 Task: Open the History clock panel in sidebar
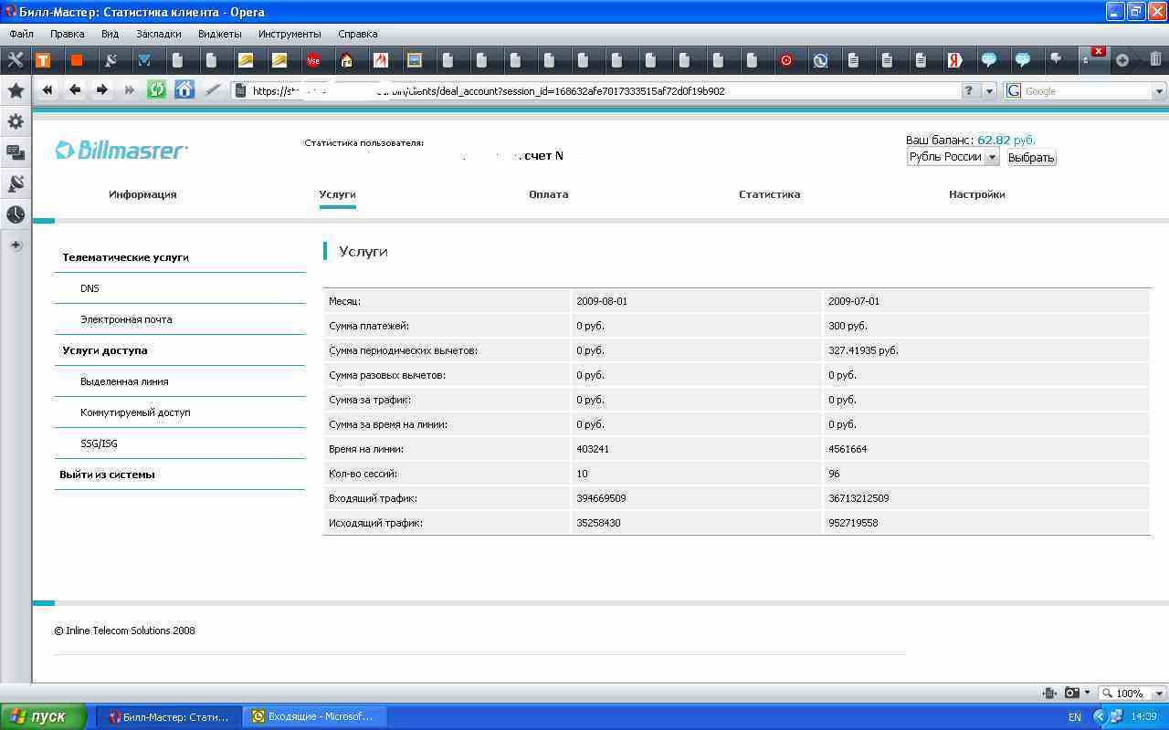tap(16, 214)
